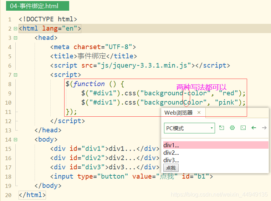Click line number 1 in the gutter
Viewport: 271px width, 201px height.
pyautogui.click(x=10, y=19)
